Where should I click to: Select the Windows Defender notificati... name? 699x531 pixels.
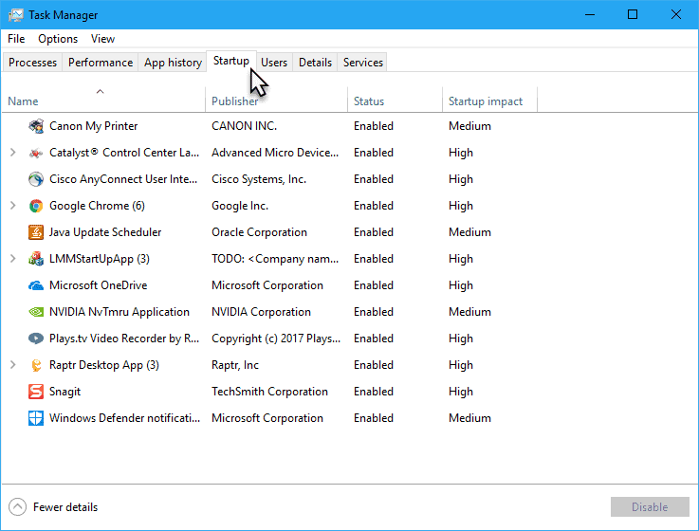(x=124, y=418)
